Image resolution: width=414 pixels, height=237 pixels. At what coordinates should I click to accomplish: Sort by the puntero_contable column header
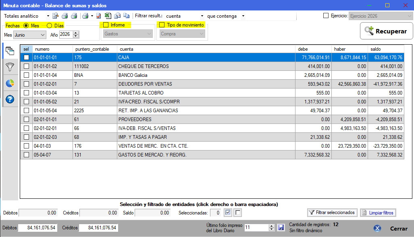click(x=95, y=49)
